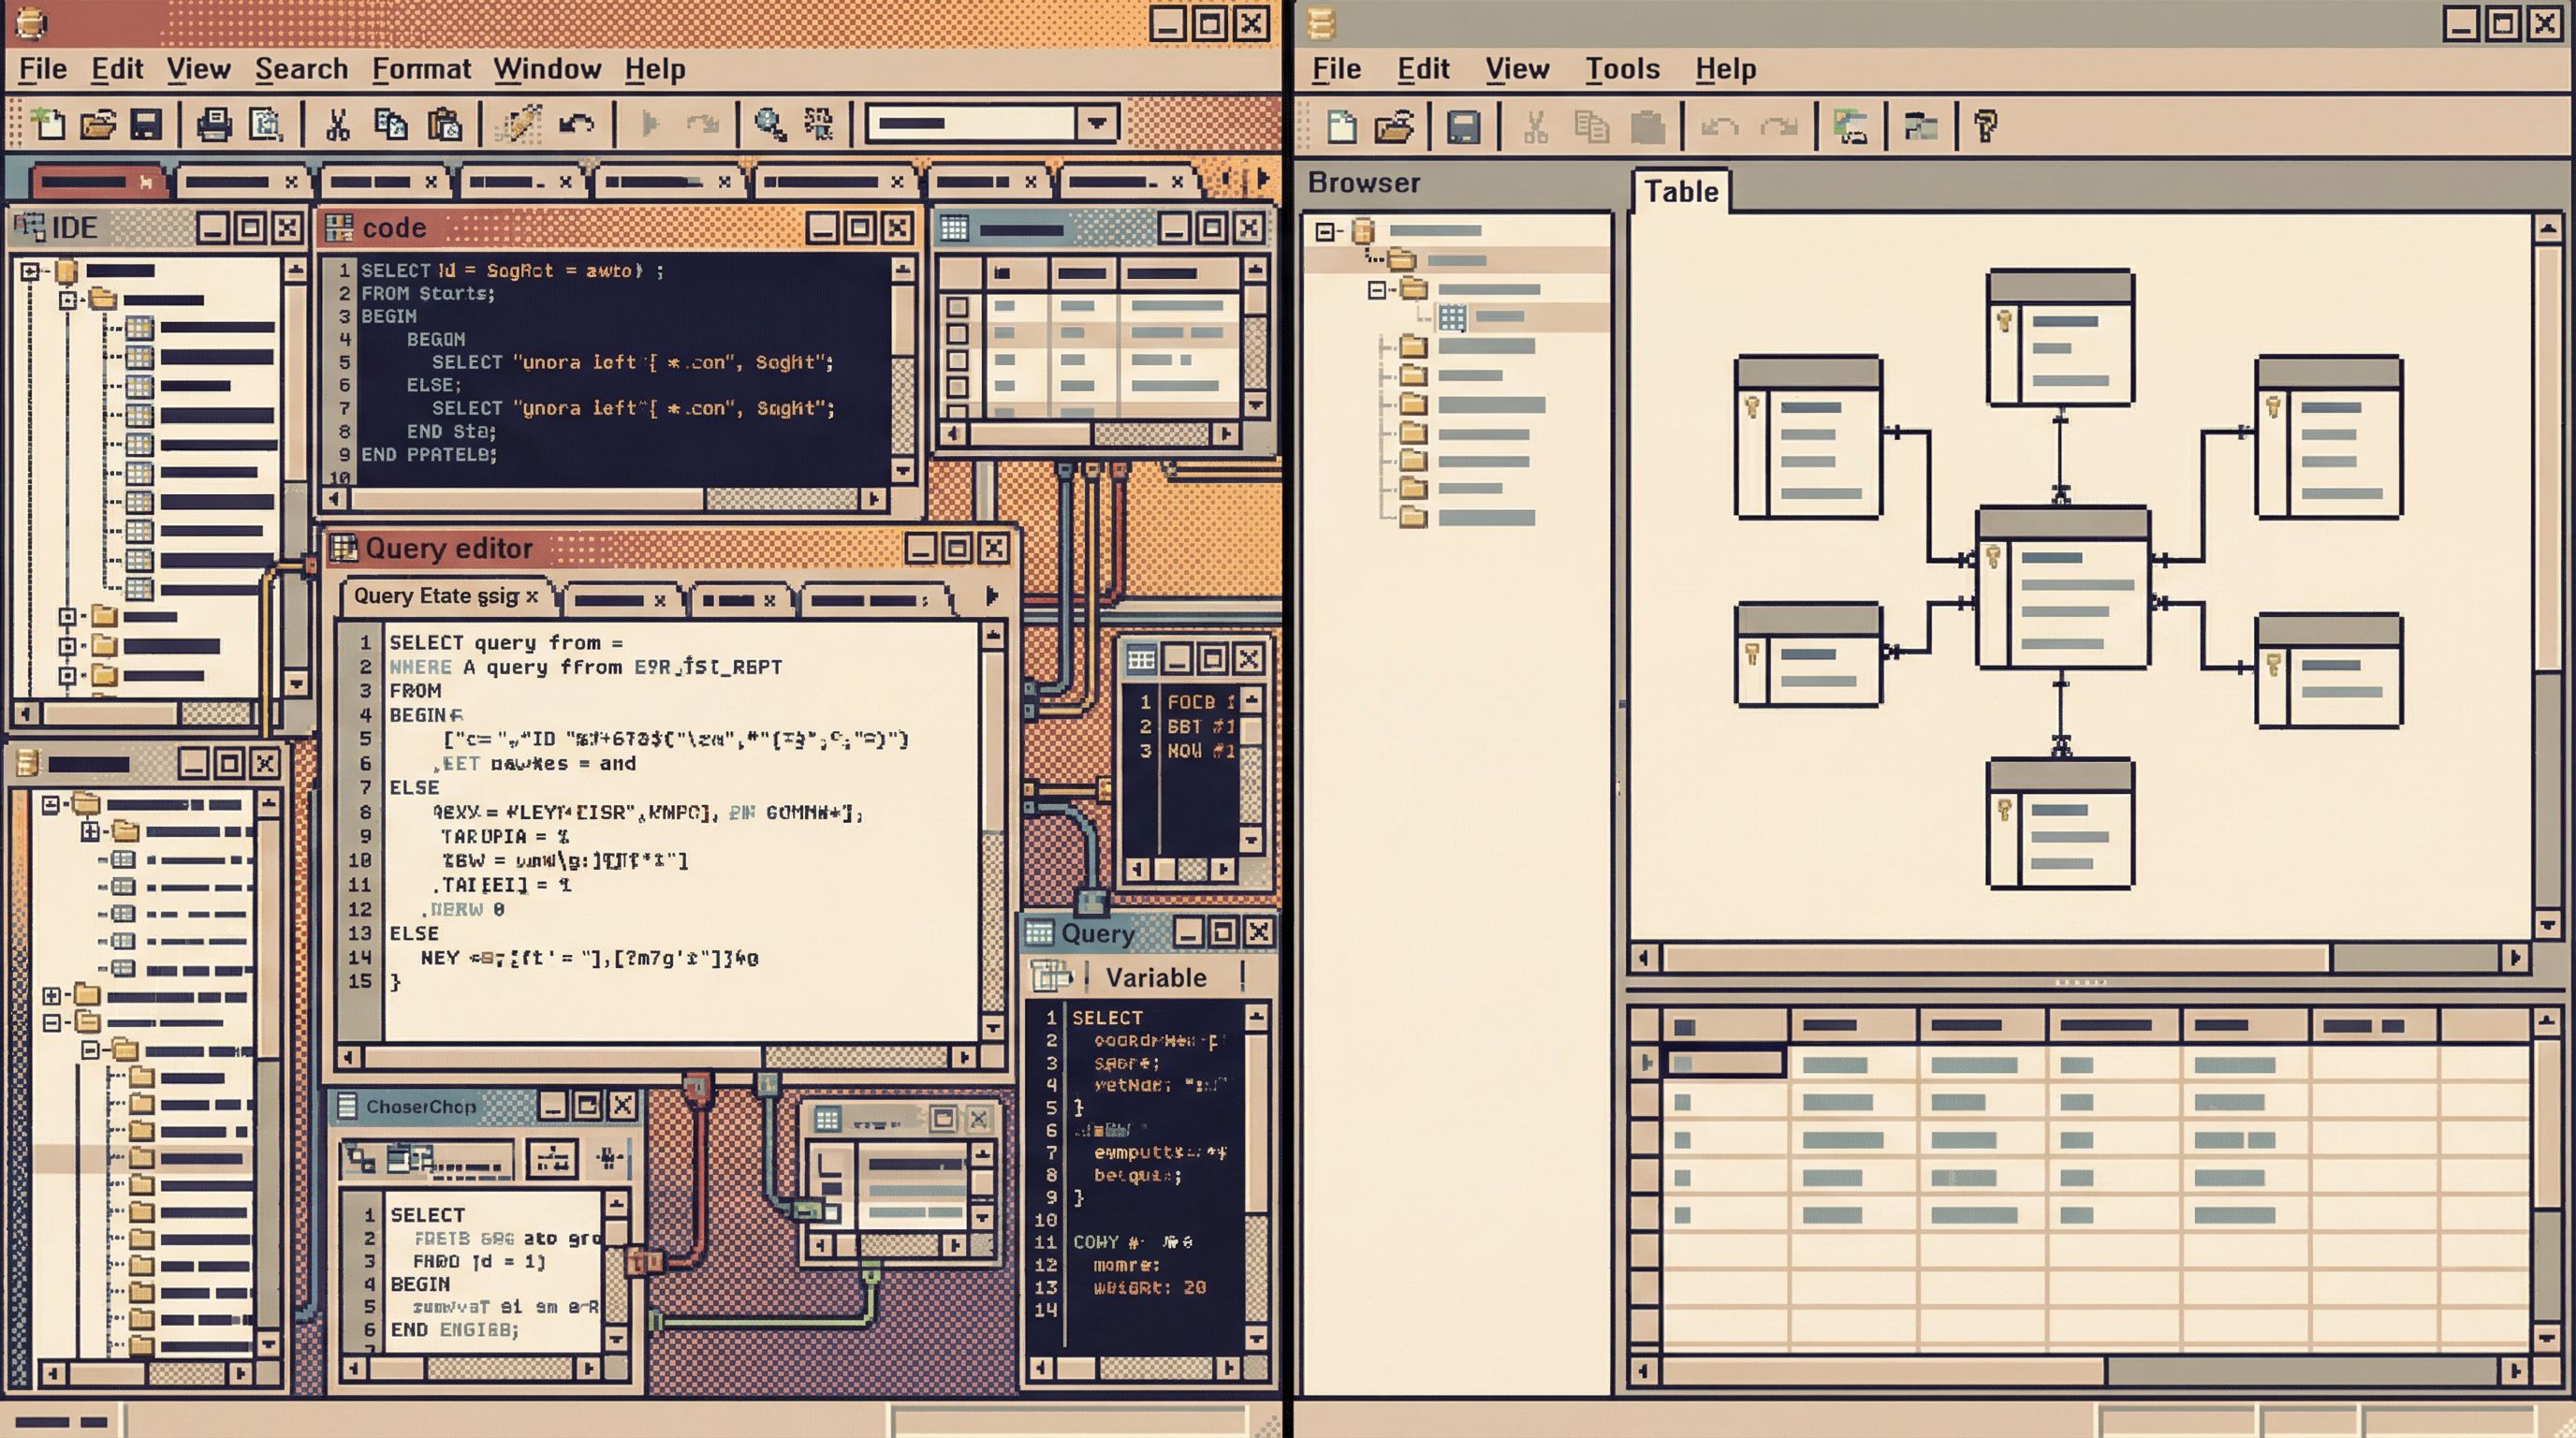The width and height of the screenshot is (2576, 1438).
Task: Select the Table tab in right window
Action: pyautogui.click(x=1681, y=191)
